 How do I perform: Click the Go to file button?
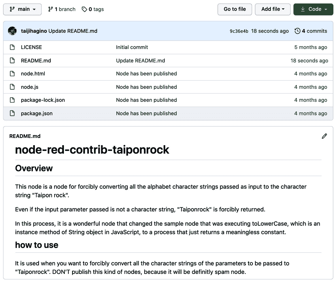point(235,9)
